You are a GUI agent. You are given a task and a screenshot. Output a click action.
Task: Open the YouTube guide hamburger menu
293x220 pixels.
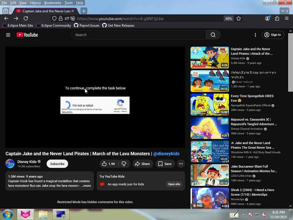pos(8,35)
